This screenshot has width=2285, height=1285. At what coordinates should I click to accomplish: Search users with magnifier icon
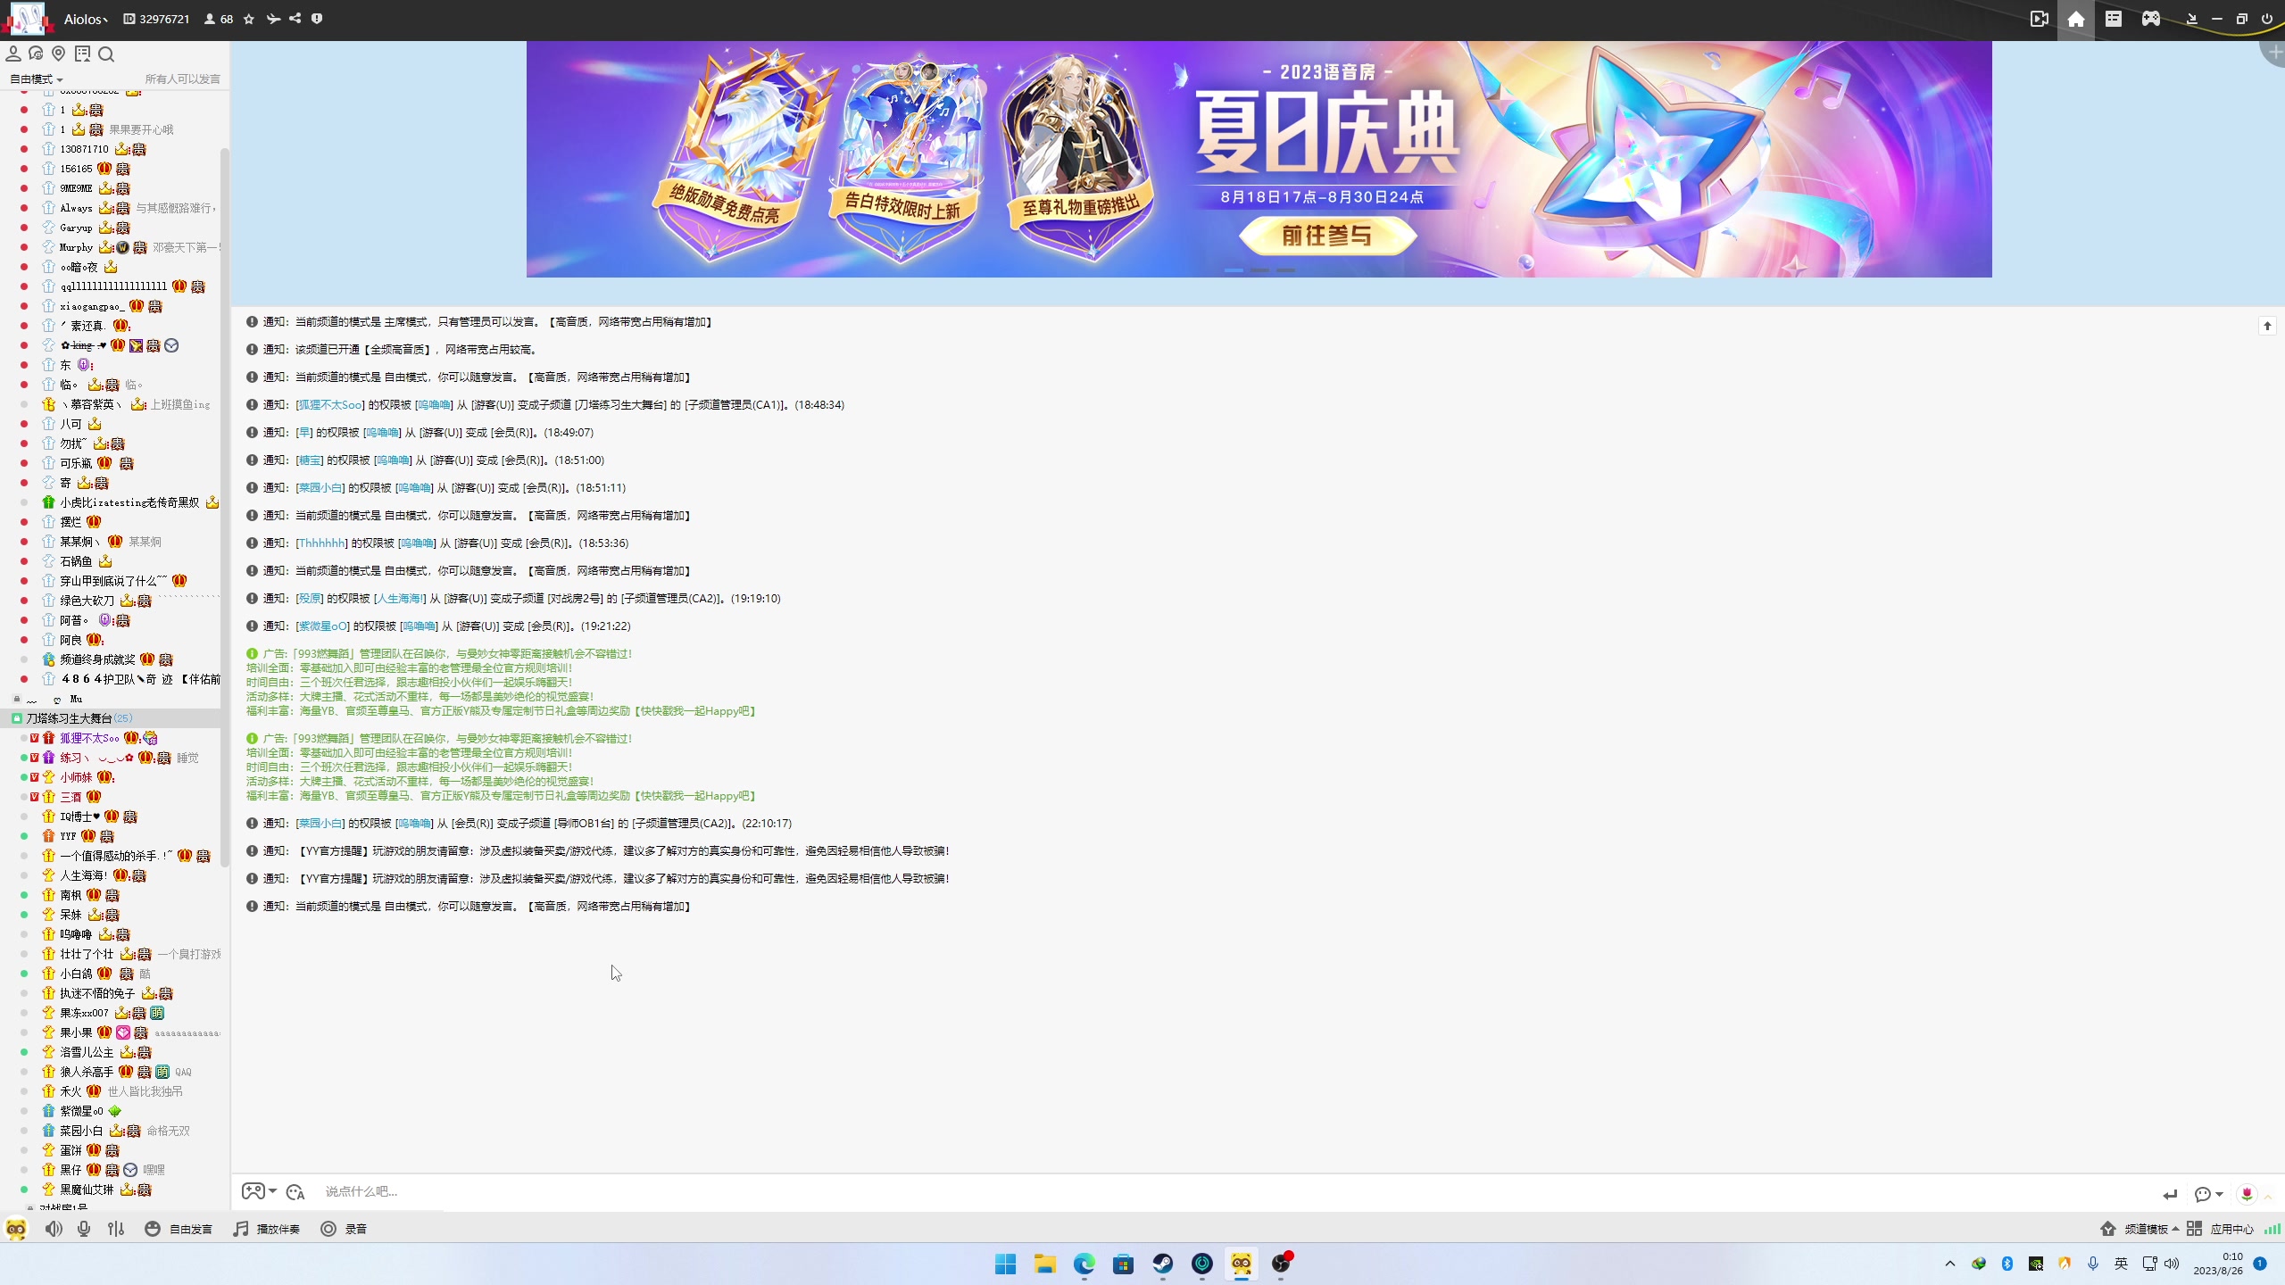tap(106, 54)
